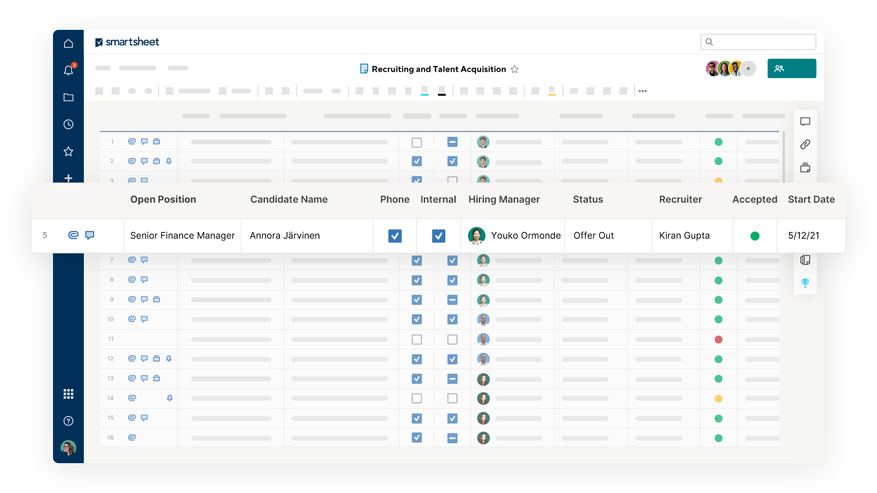Viewport: 877px width, 493px height.
Task: Browse sheets using the folder icon in sidebar
Action: (68, 97)
